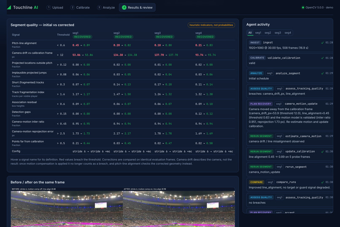Click the Camera-motion inlier ratio signal name
Screen dimensions: 340x227
click(x=28, y=122)
